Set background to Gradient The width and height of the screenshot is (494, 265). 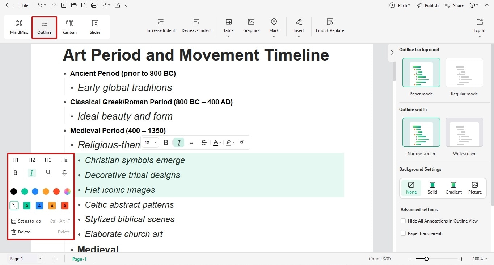pos(453,188)
